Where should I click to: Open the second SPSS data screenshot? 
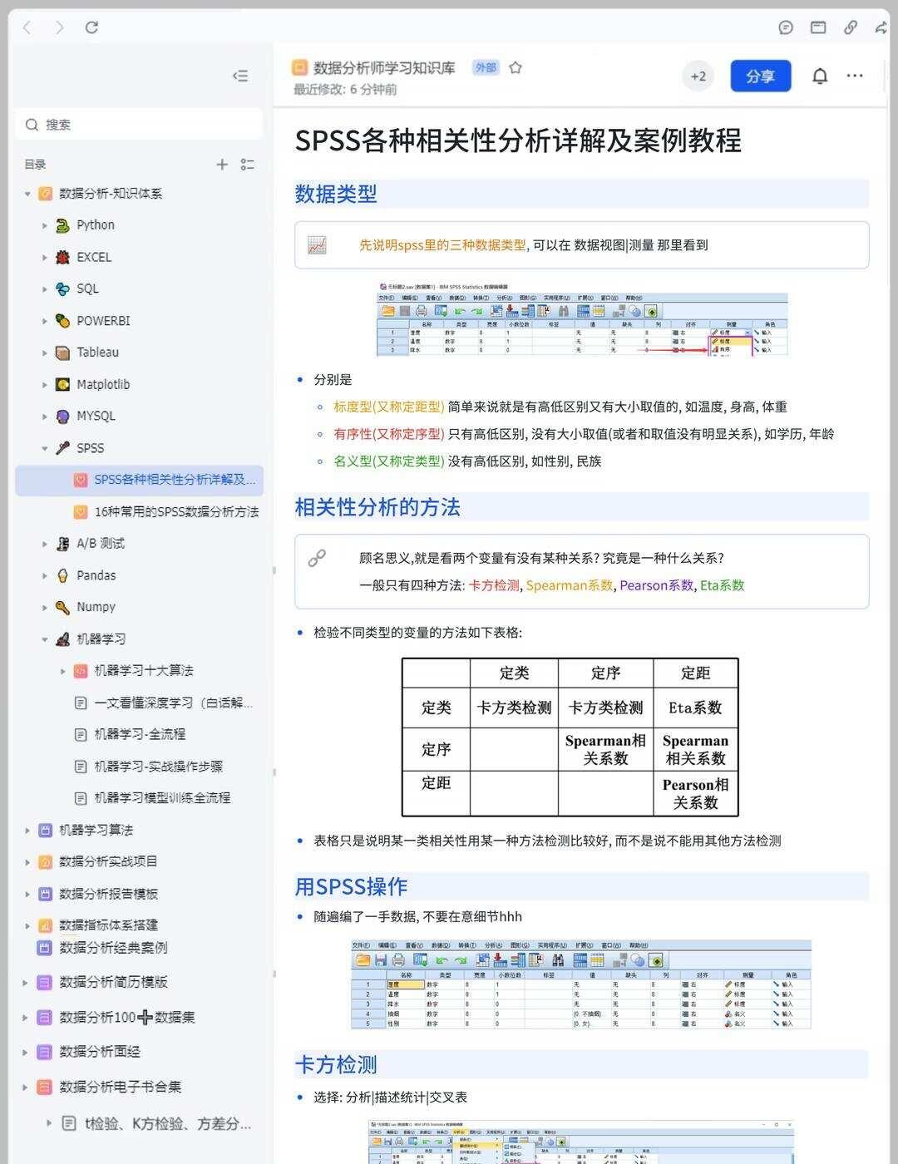click(x=581, y=984)
